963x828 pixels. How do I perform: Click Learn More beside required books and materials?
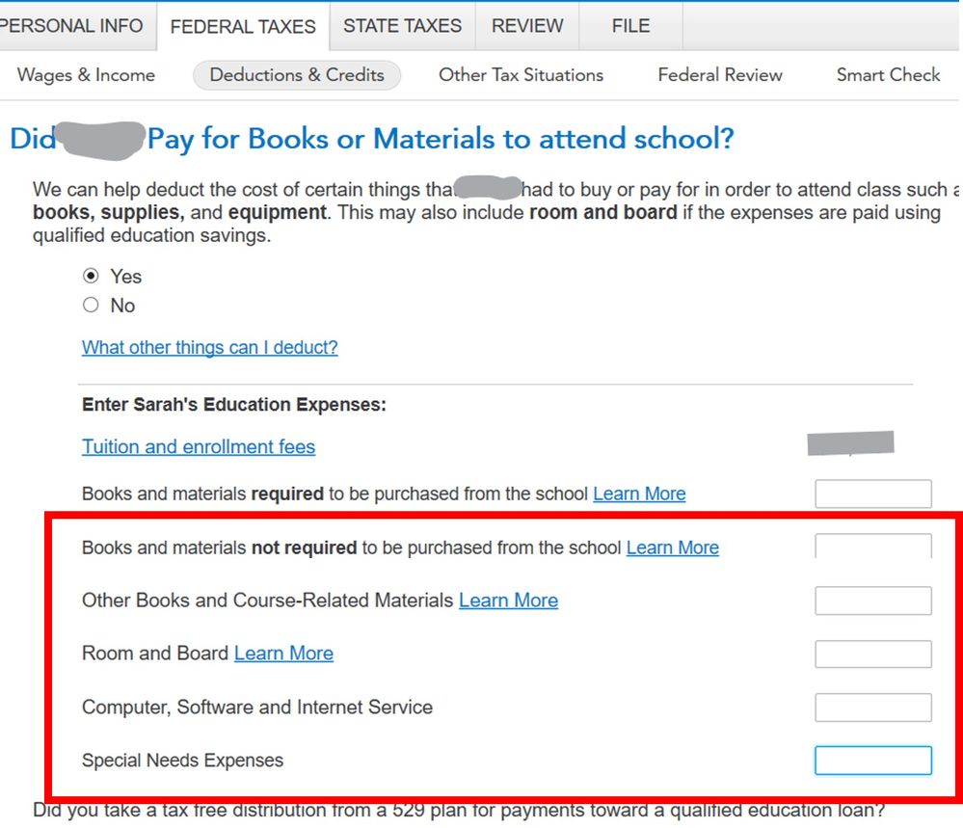pos(639,494)
